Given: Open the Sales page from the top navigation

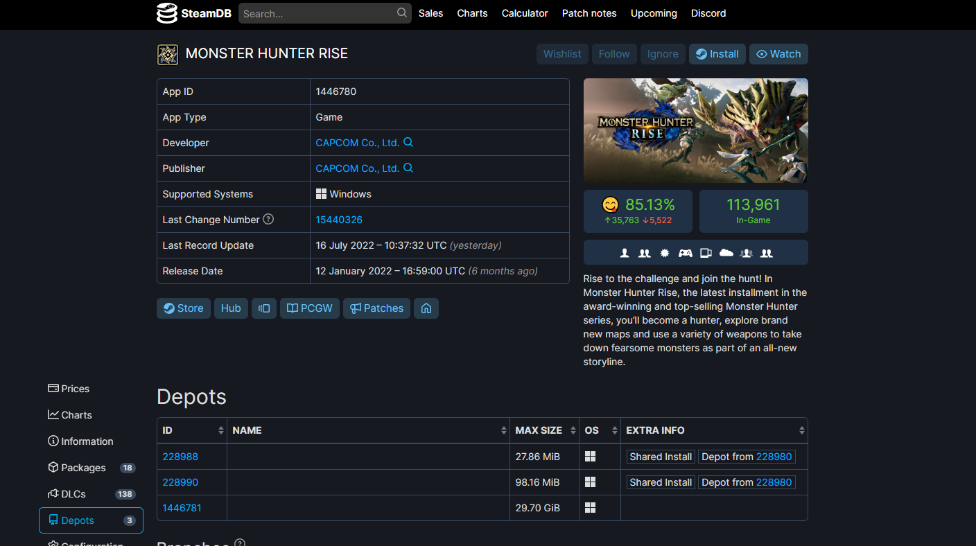Looking at the screenshot, I should click(430, 13).
